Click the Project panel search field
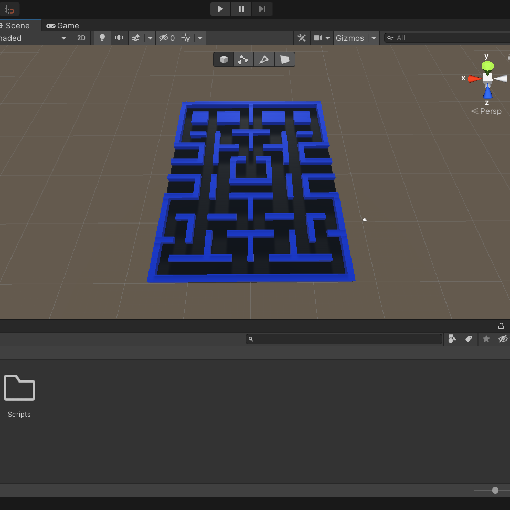 344,339
